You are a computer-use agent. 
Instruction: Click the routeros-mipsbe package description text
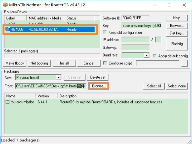pyautogui.click(x=111, y=102)
